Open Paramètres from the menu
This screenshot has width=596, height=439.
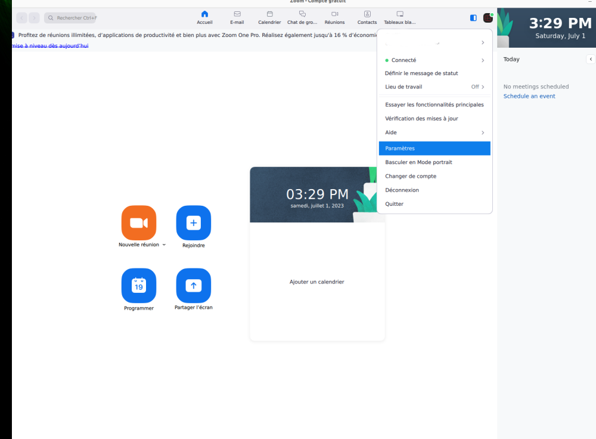[x=434, y=149]
